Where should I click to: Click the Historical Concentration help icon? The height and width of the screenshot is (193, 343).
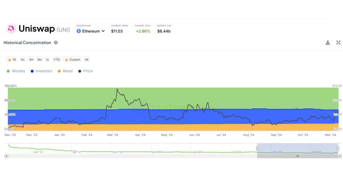click(x=56, y=43)
